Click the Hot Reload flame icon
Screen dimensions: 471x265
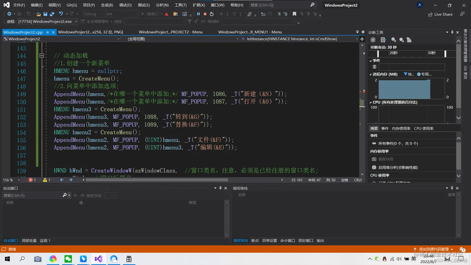pyautogui.click(x=167, y=14)
